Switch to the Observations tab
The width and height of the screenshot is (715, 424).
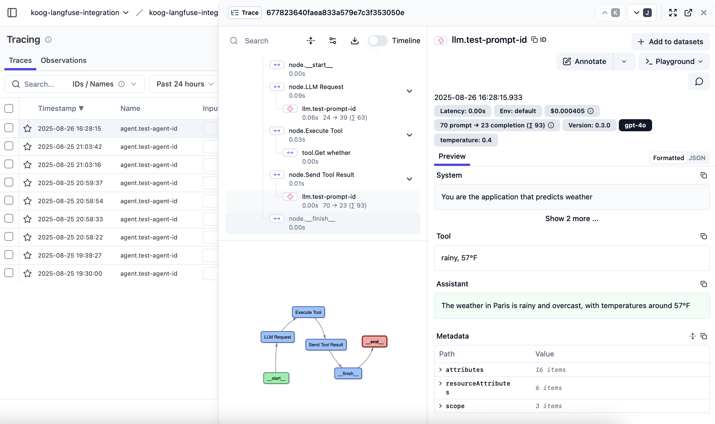pos(63,60)
